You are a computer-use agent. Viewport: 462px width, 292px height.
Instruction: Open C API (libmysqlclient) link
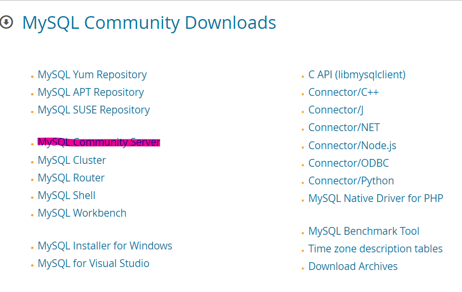pos(357,75)
